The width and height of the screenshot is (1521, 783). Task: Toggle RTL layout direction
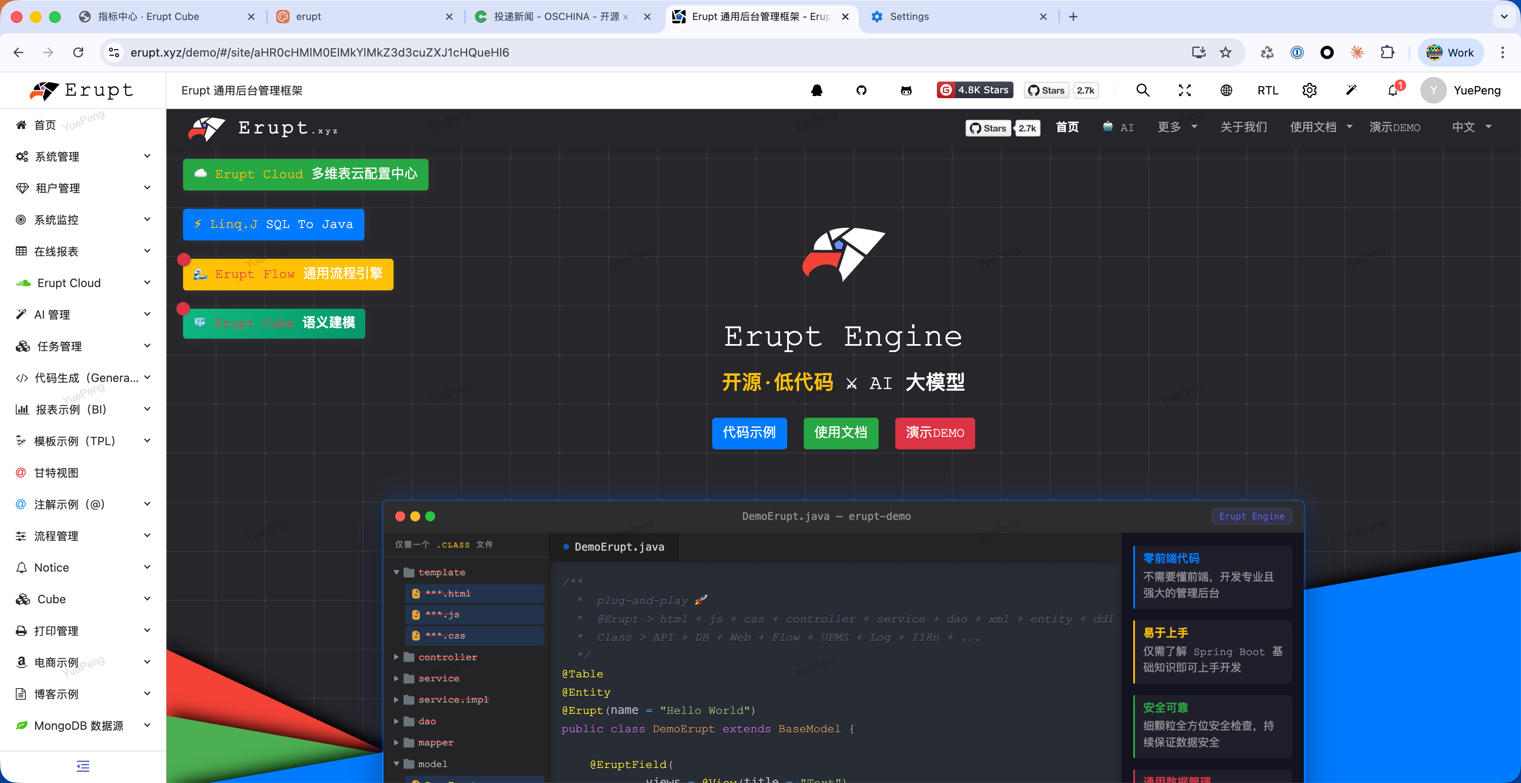[x=1268, y=90]
